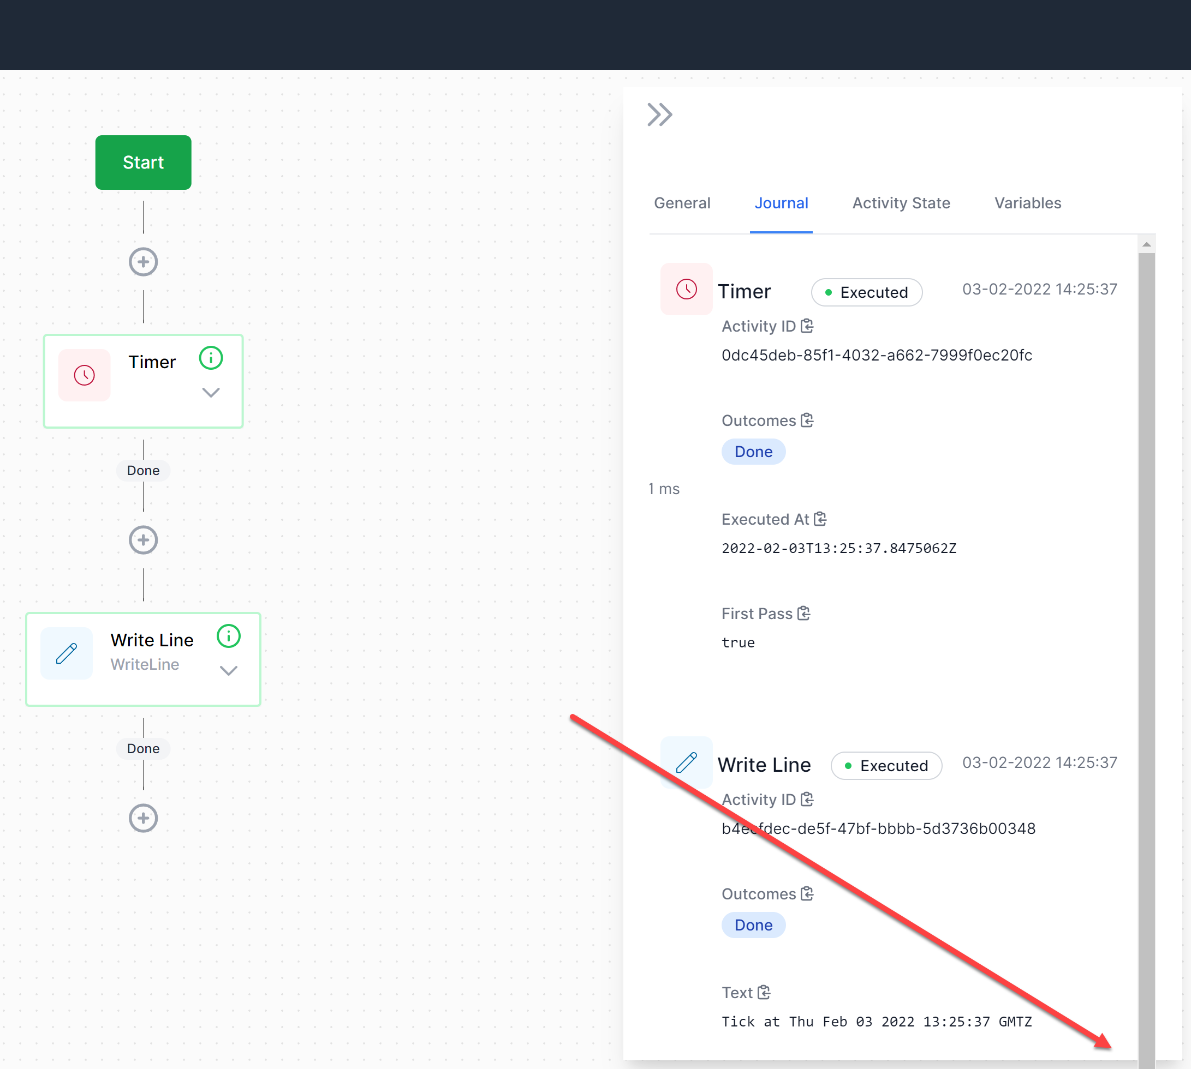Copy the First Pass value
1191x1069 pixels.
coord(804,613)
